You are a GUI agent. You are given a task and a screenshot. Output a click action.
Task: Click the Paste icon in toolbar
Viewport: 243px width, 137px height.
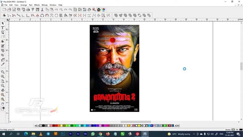[x=52, y=10]
